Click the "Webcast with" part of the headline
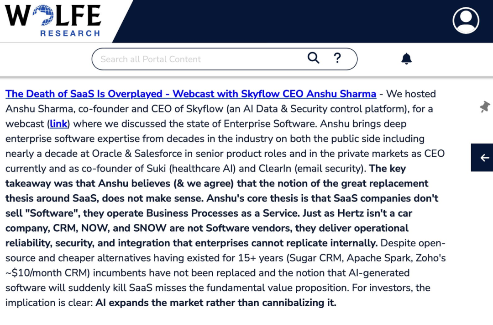 pyautogui.click(x=205, y=94)
